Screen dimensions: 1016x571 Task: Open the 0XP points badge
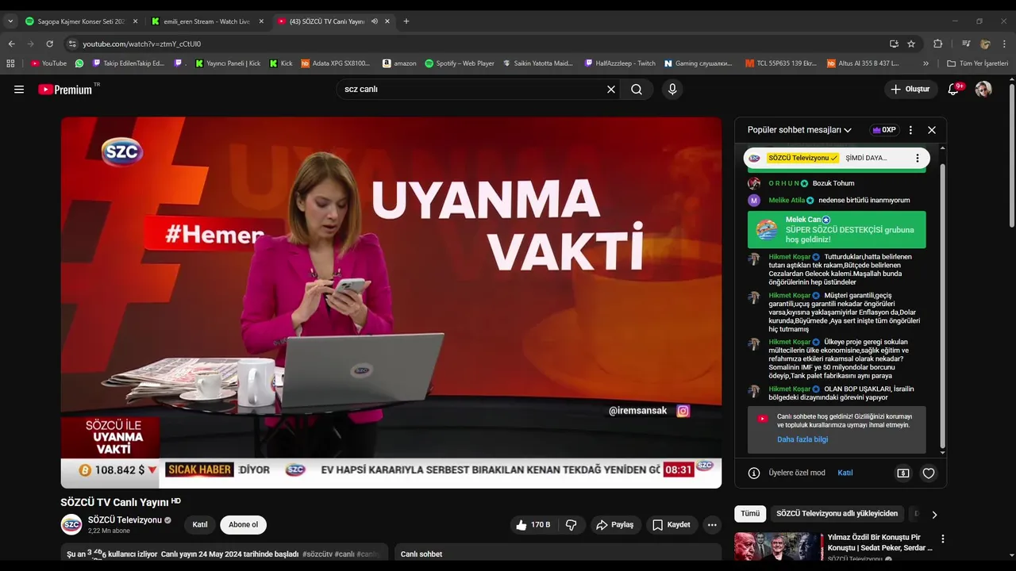883,130
